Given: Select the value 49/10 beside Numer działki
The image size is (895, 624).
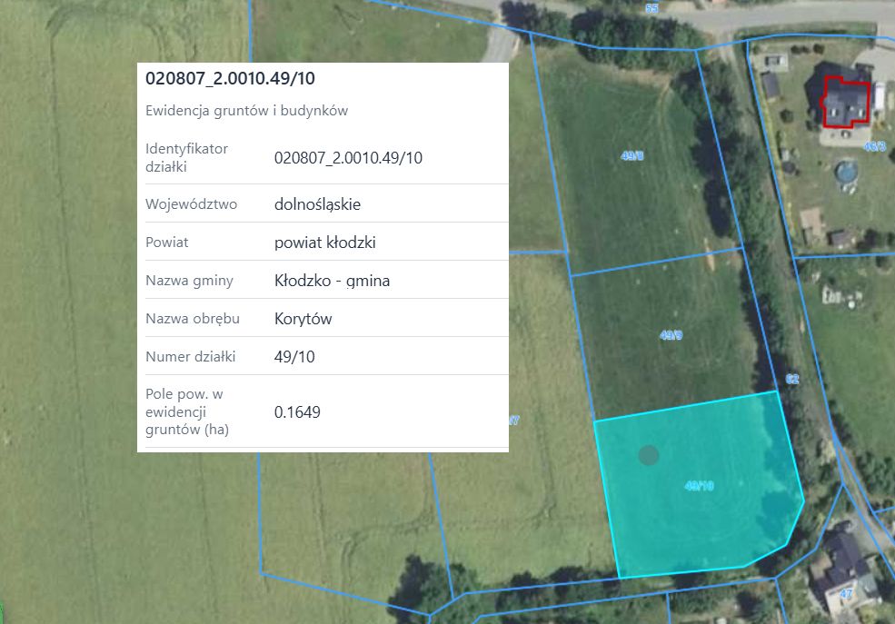Looking at the screenshot, I should coord(294,356).
